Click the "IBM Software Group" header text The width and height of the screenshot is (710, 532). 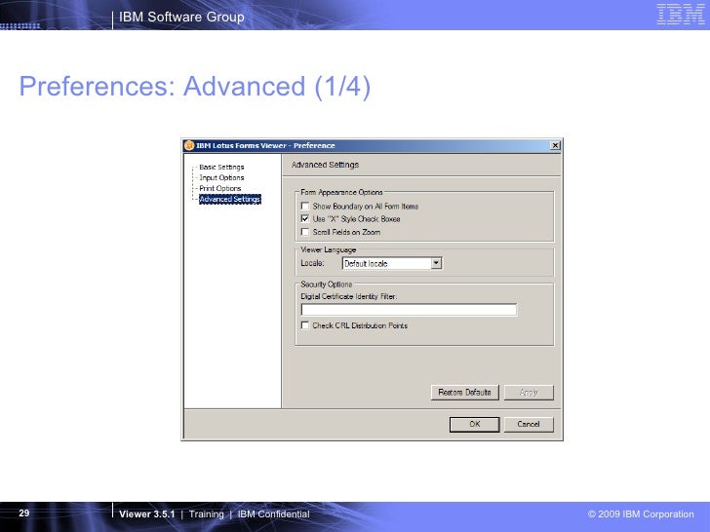pos(181,17)
